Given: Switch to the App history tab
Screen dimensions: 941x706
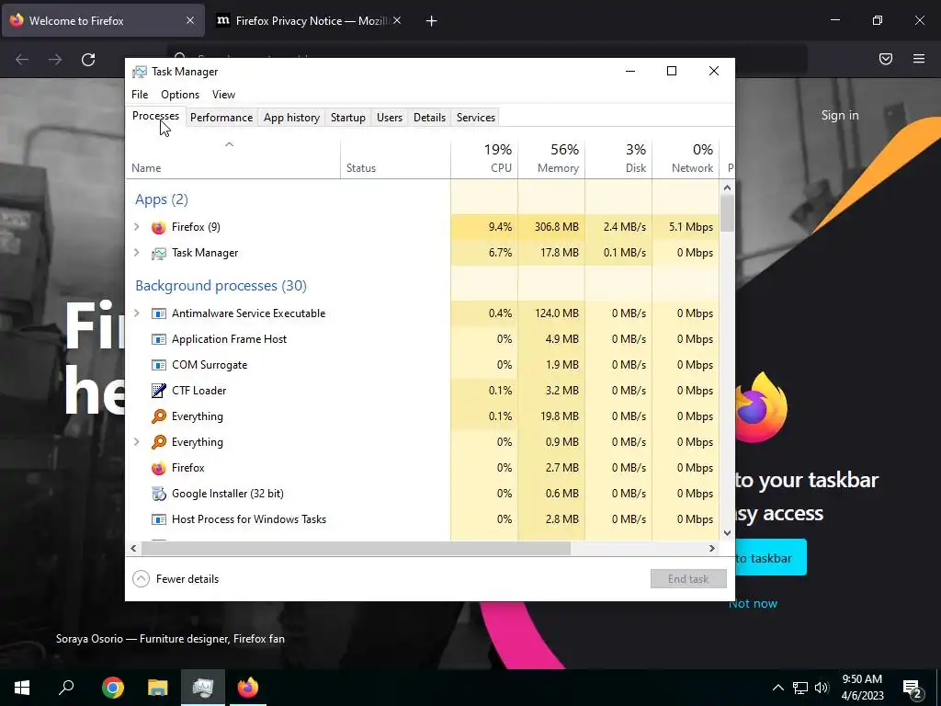Looking at the screenshot, I should tap(291, 118).
